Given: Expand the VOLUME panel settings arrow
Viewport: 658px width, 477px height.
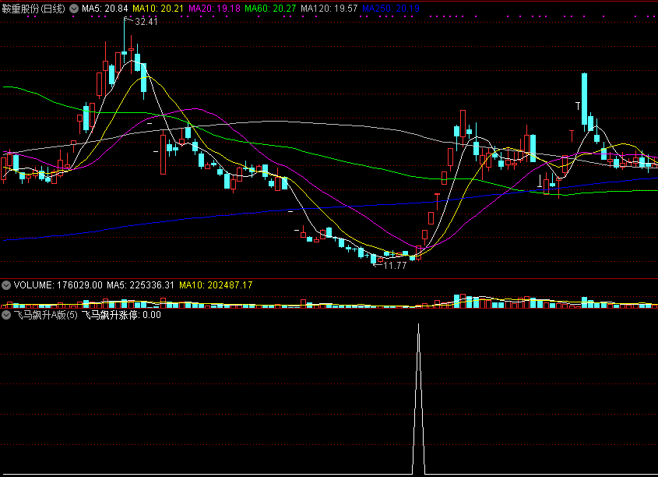Looking at the screenshot, I should click(x=6, y=285).
